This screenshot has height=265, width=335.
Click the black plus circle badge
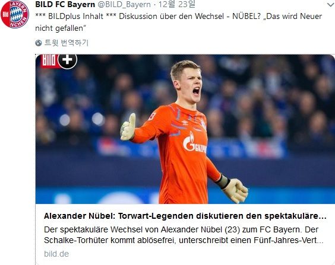coord(67,60)
